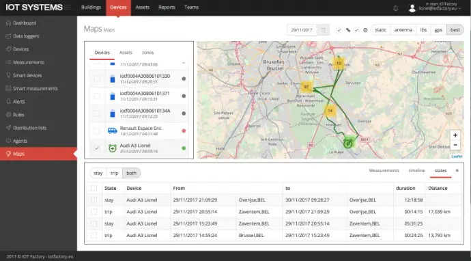Toggle the hamburger sidebar menu icon

click(x=68, y=7)
